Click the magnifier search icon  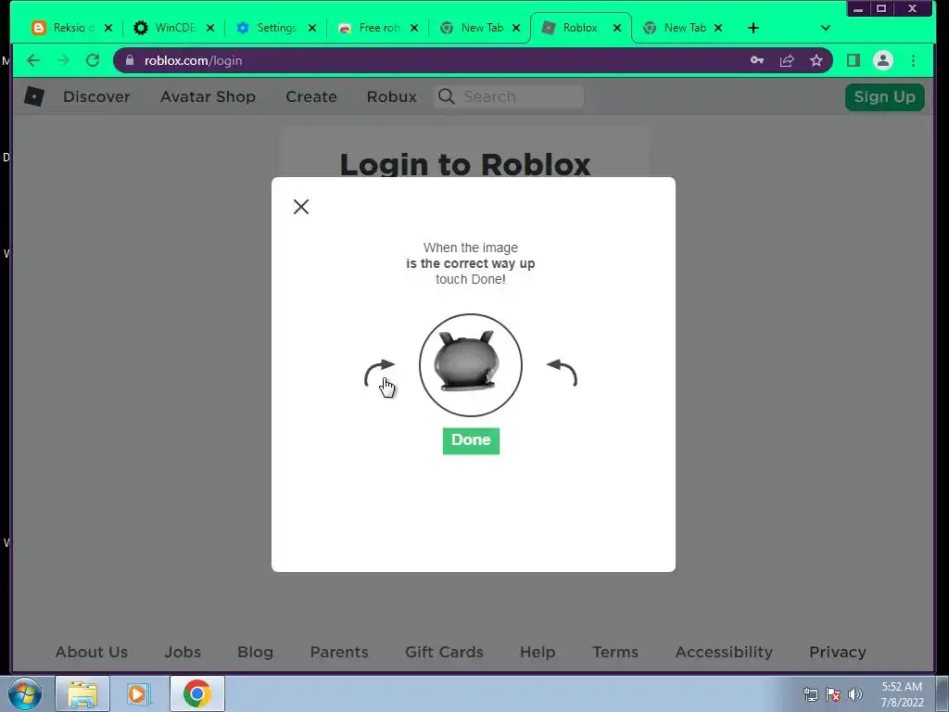click(x=447, y=96)
